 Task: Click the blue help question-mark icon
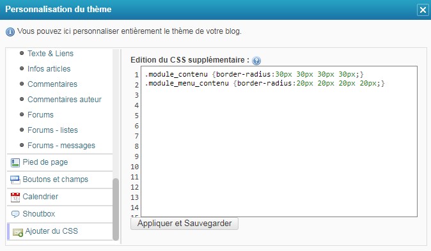(256, 61)
